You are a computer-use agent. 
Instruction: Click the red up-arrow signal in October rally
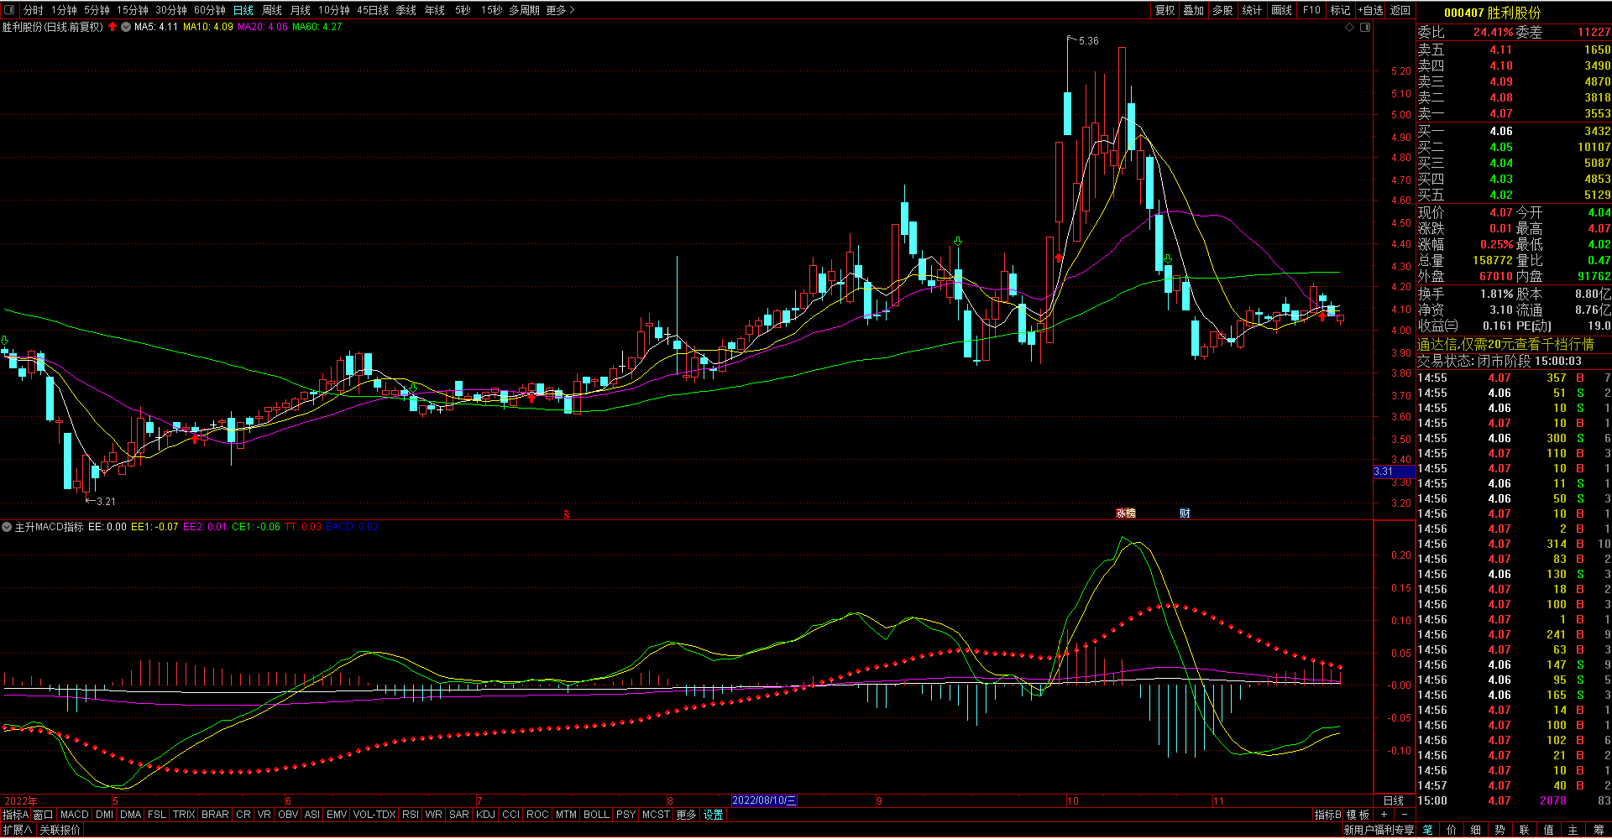coord(1059,258)
